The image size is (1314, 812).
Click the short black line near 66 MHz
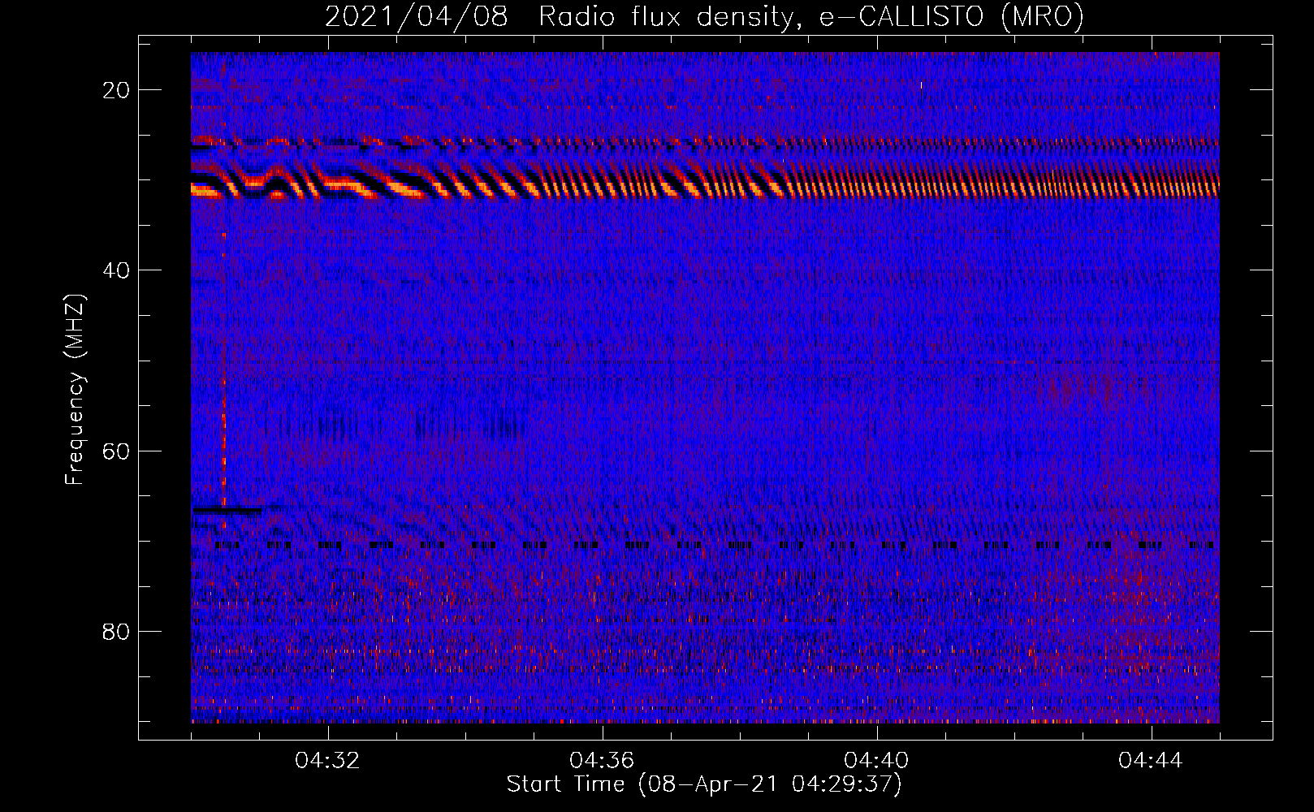pos(227,510)
